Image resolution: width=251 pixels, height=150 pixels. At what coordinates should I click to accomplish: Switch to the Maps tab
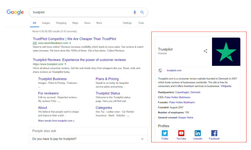coord(75,23)
